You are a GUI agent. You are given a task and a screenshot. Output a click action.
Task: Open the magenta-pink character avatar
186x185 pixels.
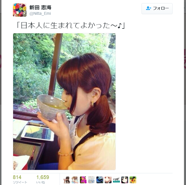tap(83, 180)
